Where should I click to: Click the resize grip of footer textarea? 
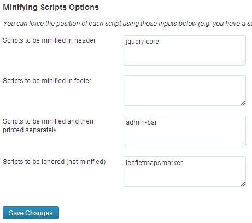[x=243, y=103]
